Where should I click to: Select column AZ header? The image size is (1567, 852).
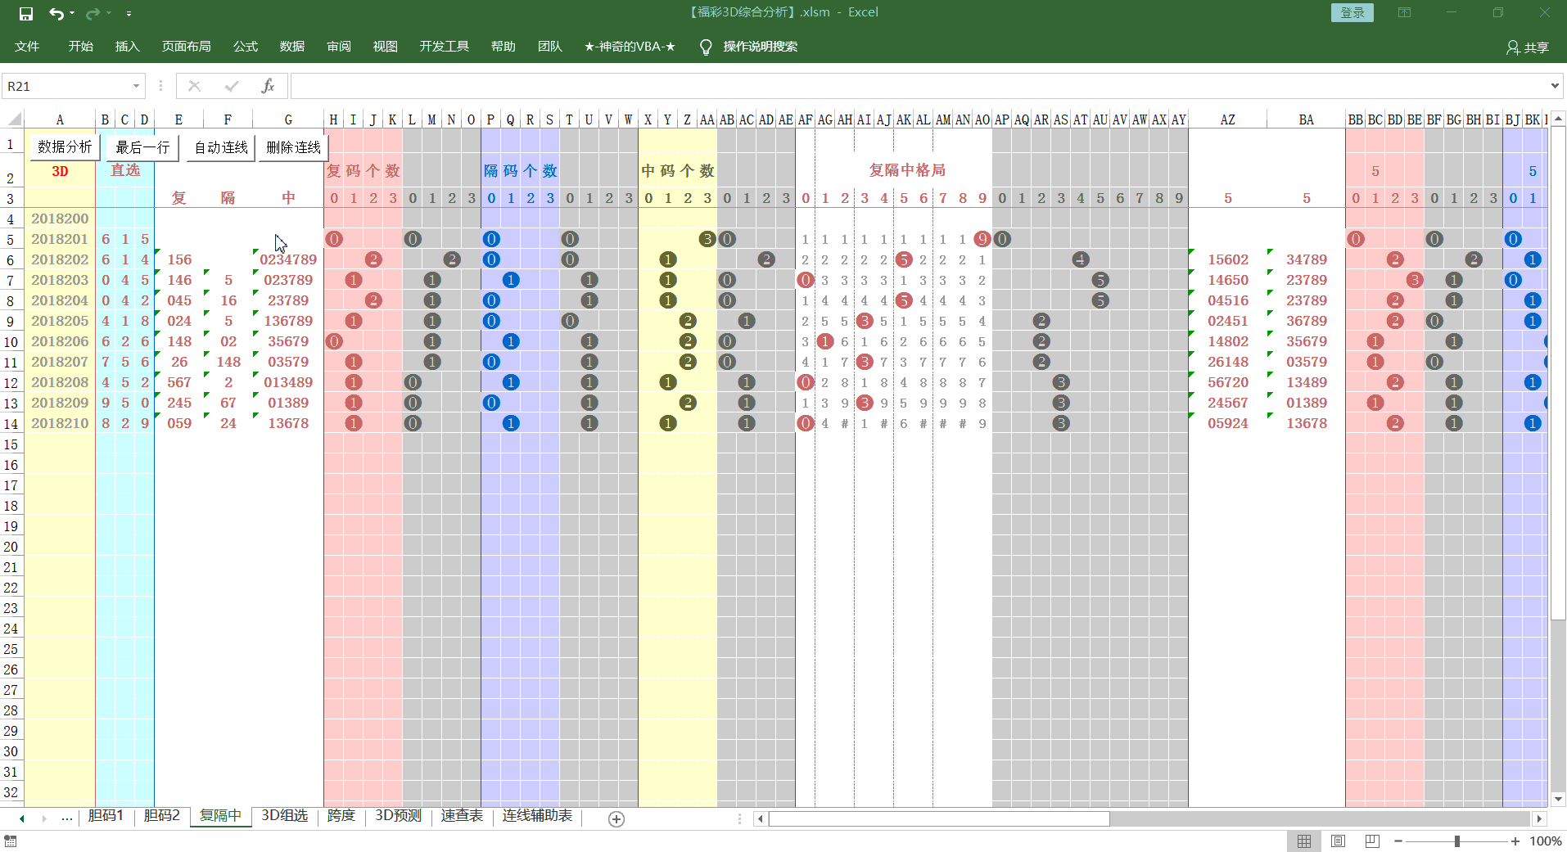pos(1227,119)
